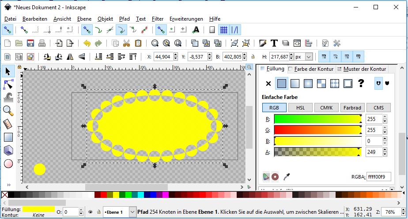Open the px units dropdown
Screen dimensions: 408x219
point(309,56)
